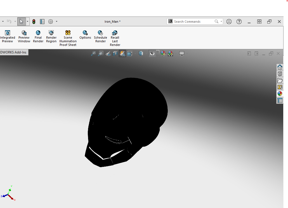Expand Hide/Show Items dropdown
The width and height of the screenshot is (288, 208).
click(158, 53)
